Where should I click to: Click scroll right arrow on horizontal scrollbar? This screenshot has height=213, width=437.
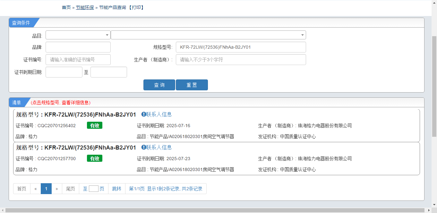pyautogui.click(x=429, y=210)
